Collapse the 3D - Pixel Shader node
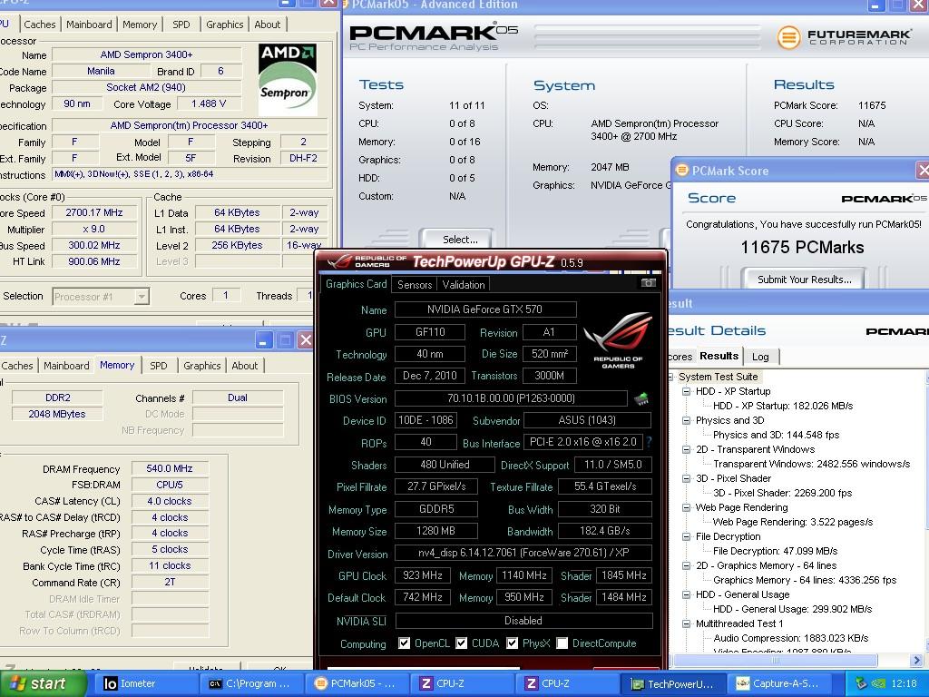Image resolution: width=929 pixels, height=697 pixels. (686, 478)
